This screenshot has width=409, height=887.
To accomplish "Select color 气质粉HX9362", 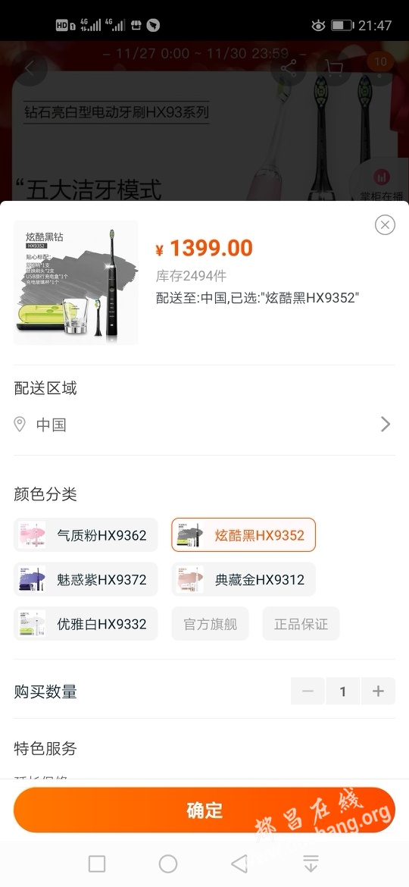I will 86,534.
